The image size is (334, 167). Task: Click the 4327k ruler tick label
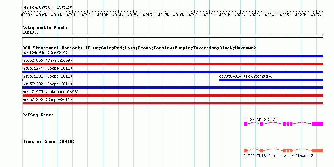316,15
